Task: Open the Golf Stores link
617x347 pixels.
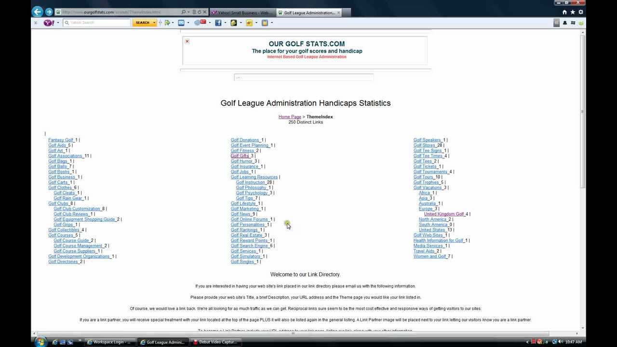Action: click(x=425, y=145)
